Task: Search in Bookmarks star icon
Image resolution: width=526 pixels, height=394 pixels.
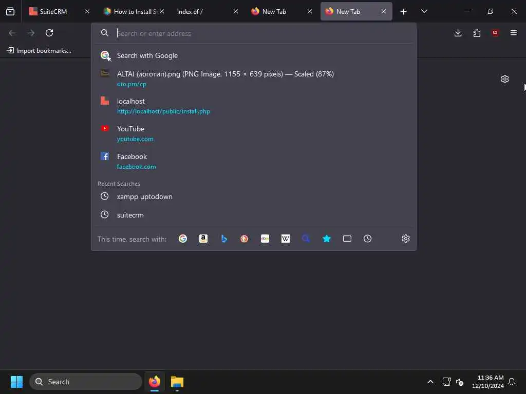Action: click(x=326, y=239)
